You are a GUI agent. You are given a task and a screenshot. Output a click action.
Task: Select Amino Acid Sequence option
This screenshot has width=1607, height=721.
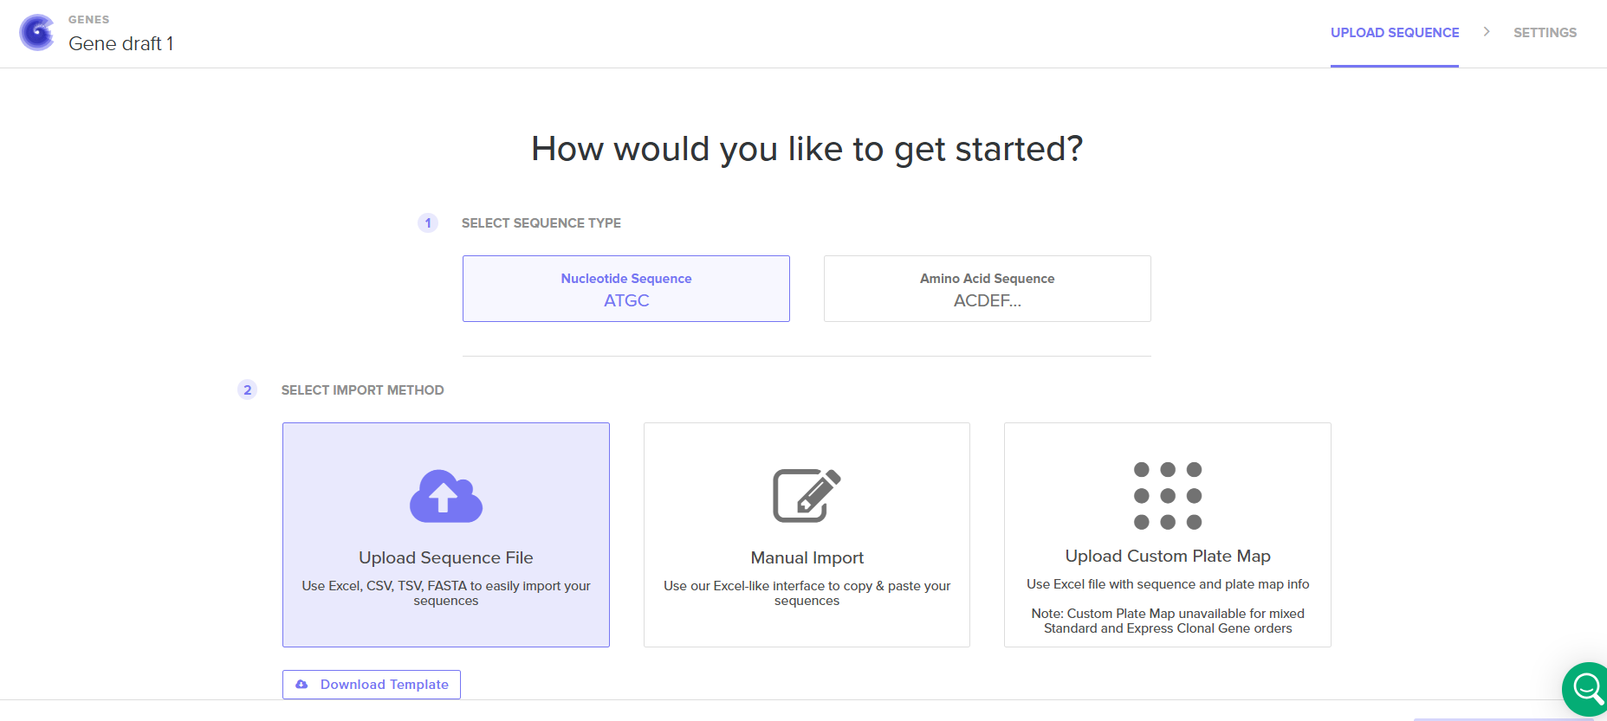[987, 289]
